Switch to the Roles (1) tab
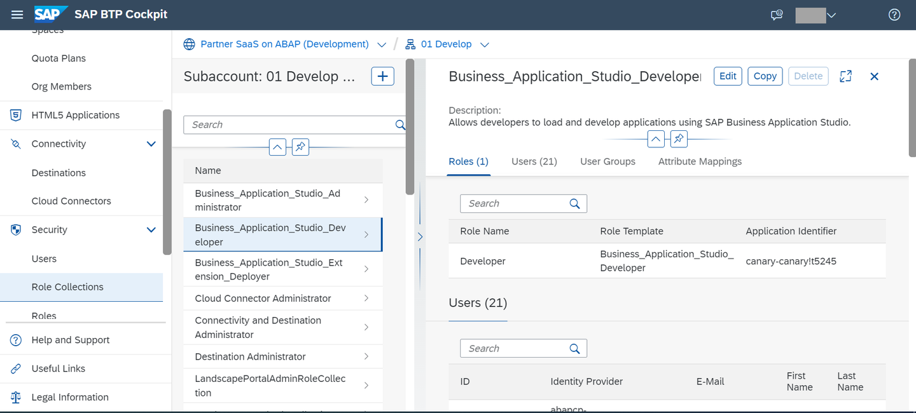Viewport: 916px width, 413px height. tap(469, 161)
